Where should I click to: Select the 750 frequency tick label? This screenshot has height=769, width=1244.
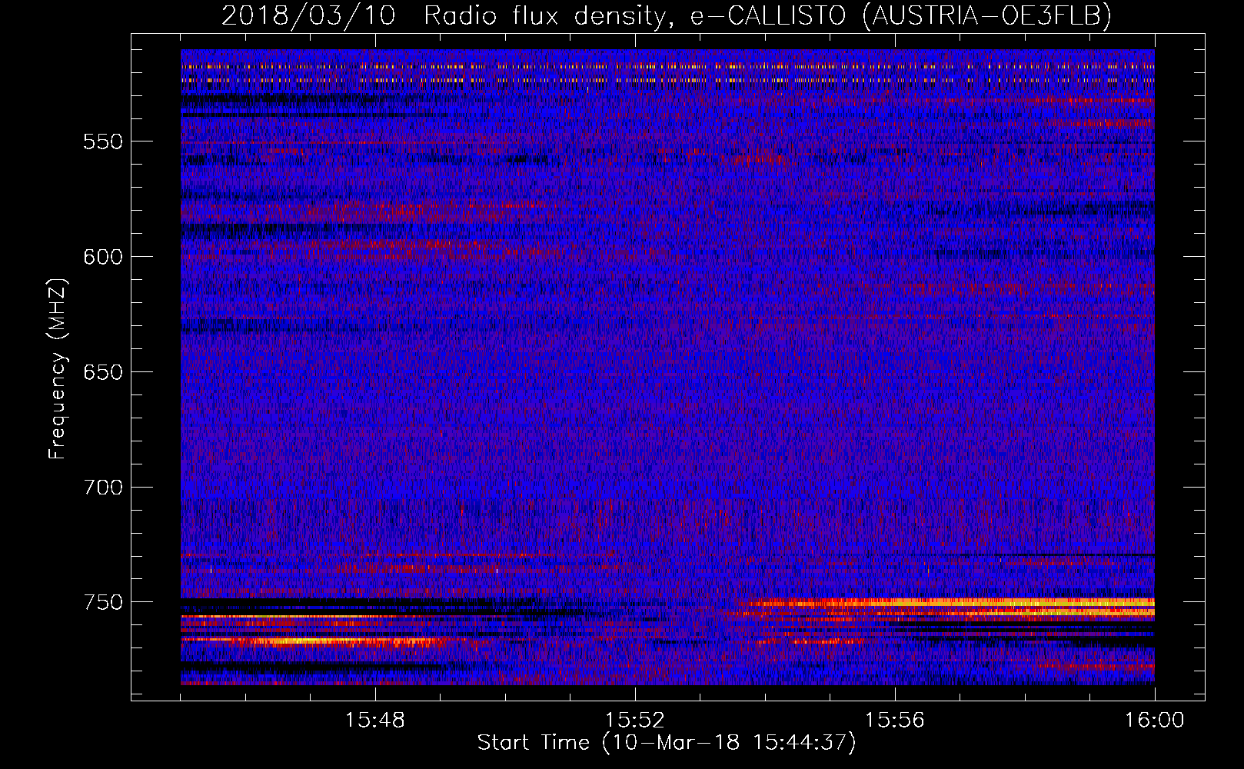coord(103,603)
